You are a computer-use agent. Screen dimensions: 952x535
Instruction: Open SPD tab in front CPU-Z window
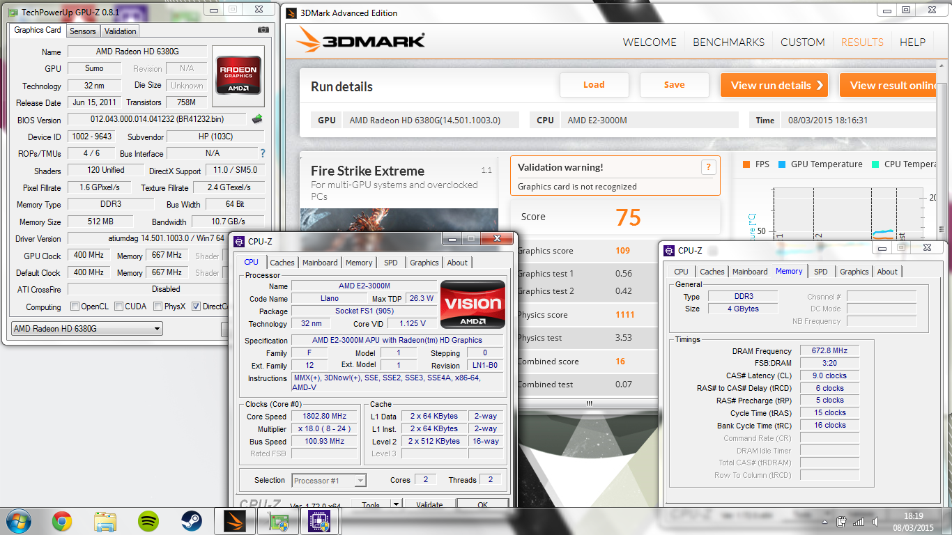pyautogui.click(x=391, y=263)
